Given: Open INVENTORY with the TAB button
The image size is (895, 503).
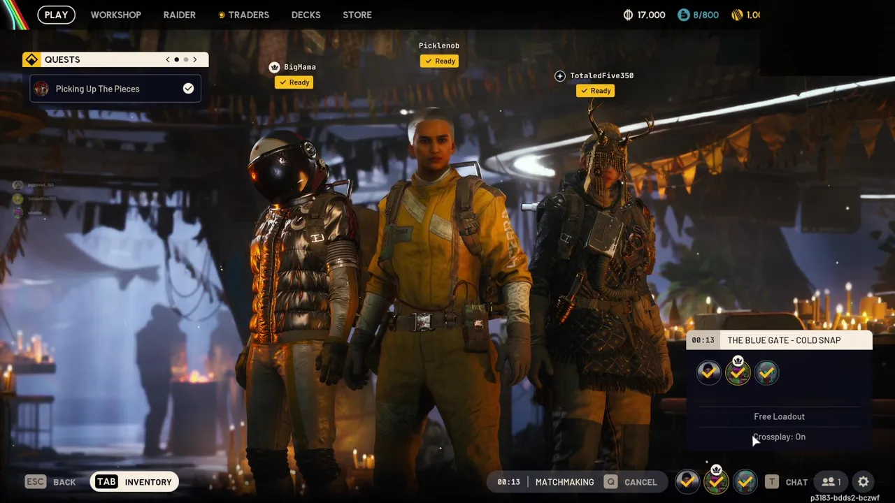Looking at the screenshot, I should click(x=134, y=482).
